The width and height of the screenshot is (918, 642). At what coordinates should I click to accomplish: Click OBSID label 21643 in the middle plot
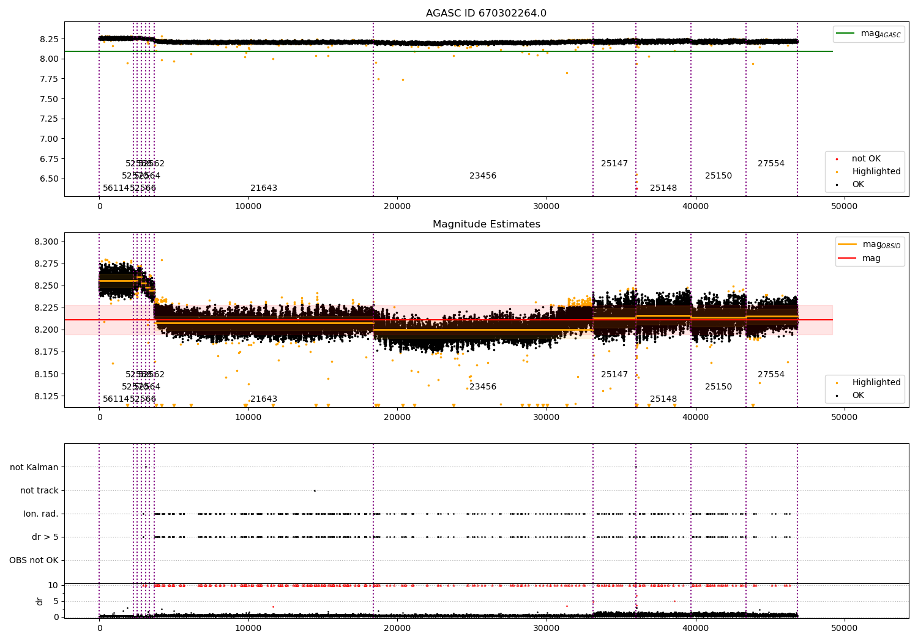264,399
